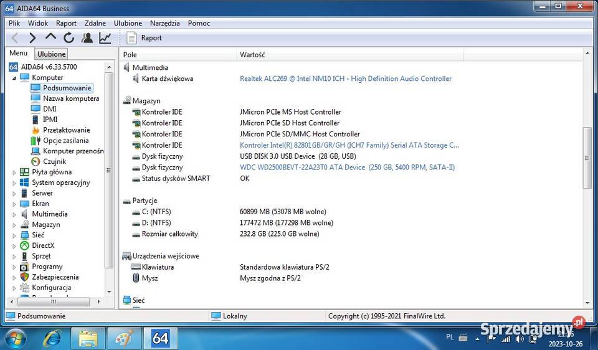This screenshot has height=350, width=598.
Task: Open the Raport menu
Action: (x=66, y=23)
